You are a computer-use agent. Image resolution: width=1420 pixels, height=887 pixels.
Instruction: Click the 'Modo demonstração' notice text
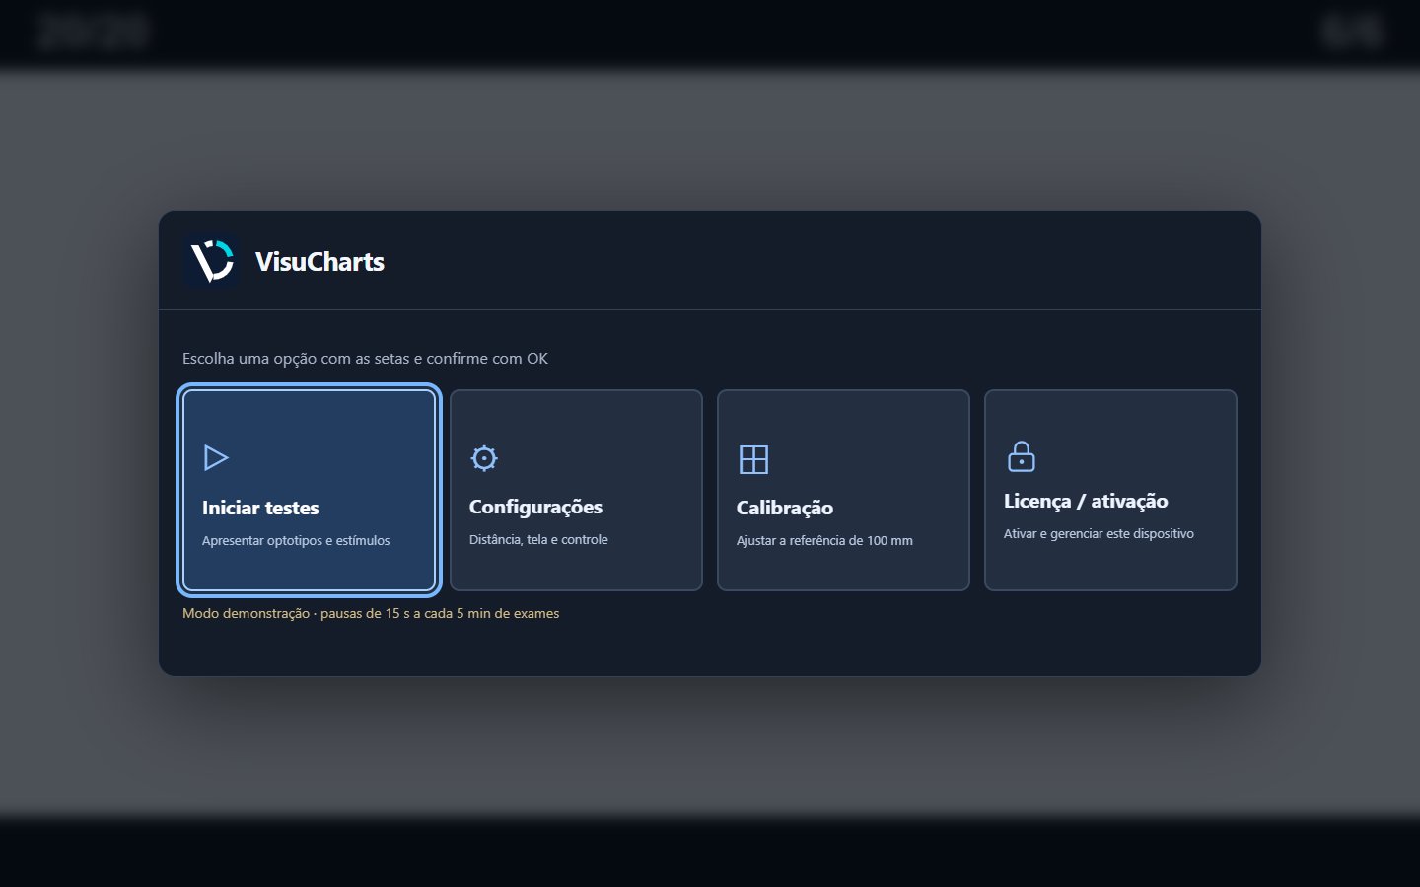[x=371, y=613]
